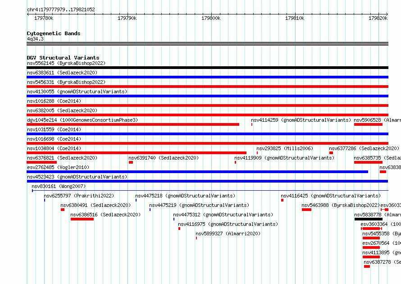Screen dimensions: 401x284
Task: Select the blue nsv1031559 variant bar
Action: (207, 134)
